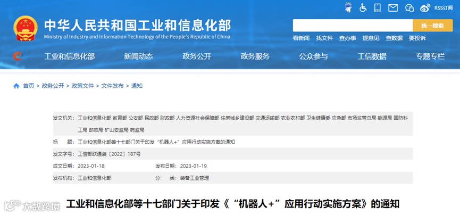Click the 统一搜索 button
The height and width of the screenshot is (215, 460).
coord(432,26)
